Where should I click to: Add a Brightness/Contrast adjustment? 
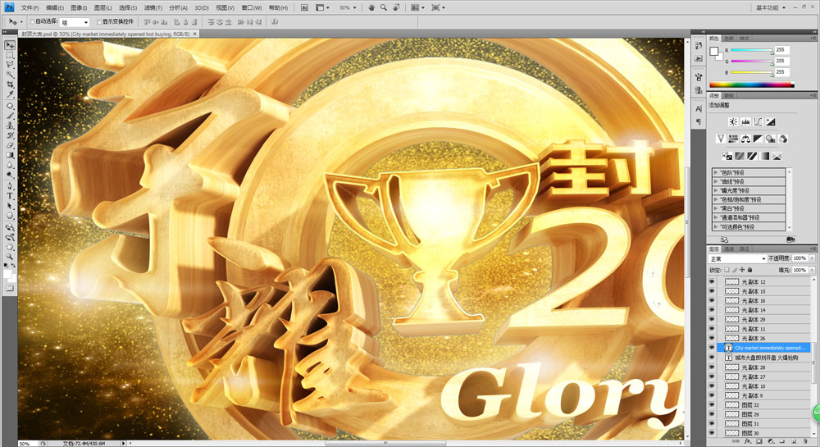(733, 122)
